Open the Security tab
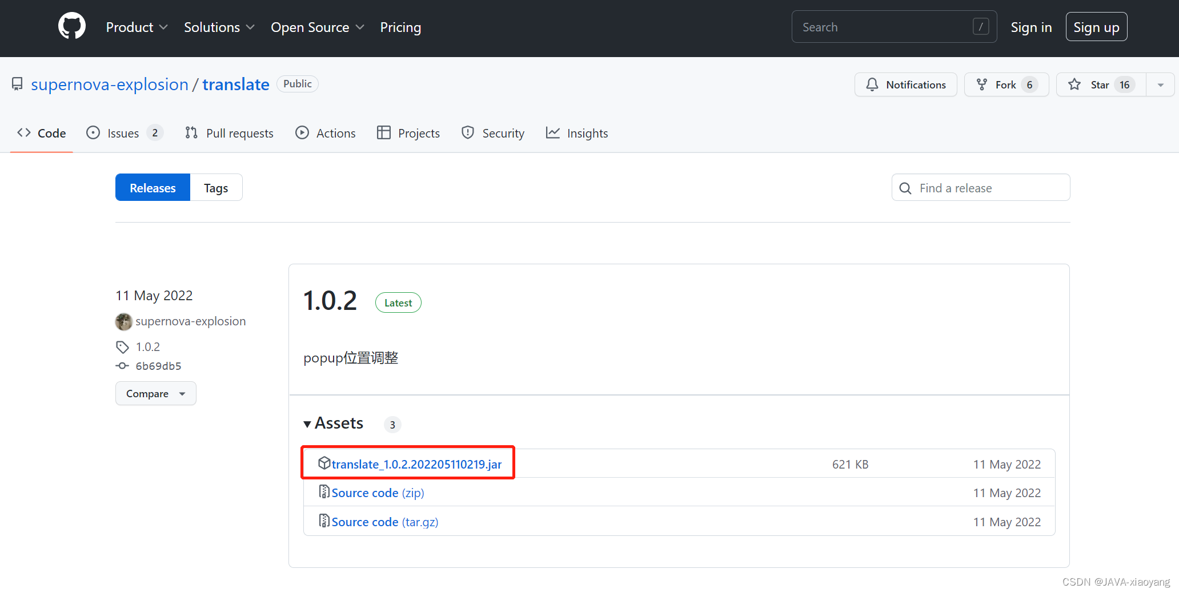 coord(493,133)
